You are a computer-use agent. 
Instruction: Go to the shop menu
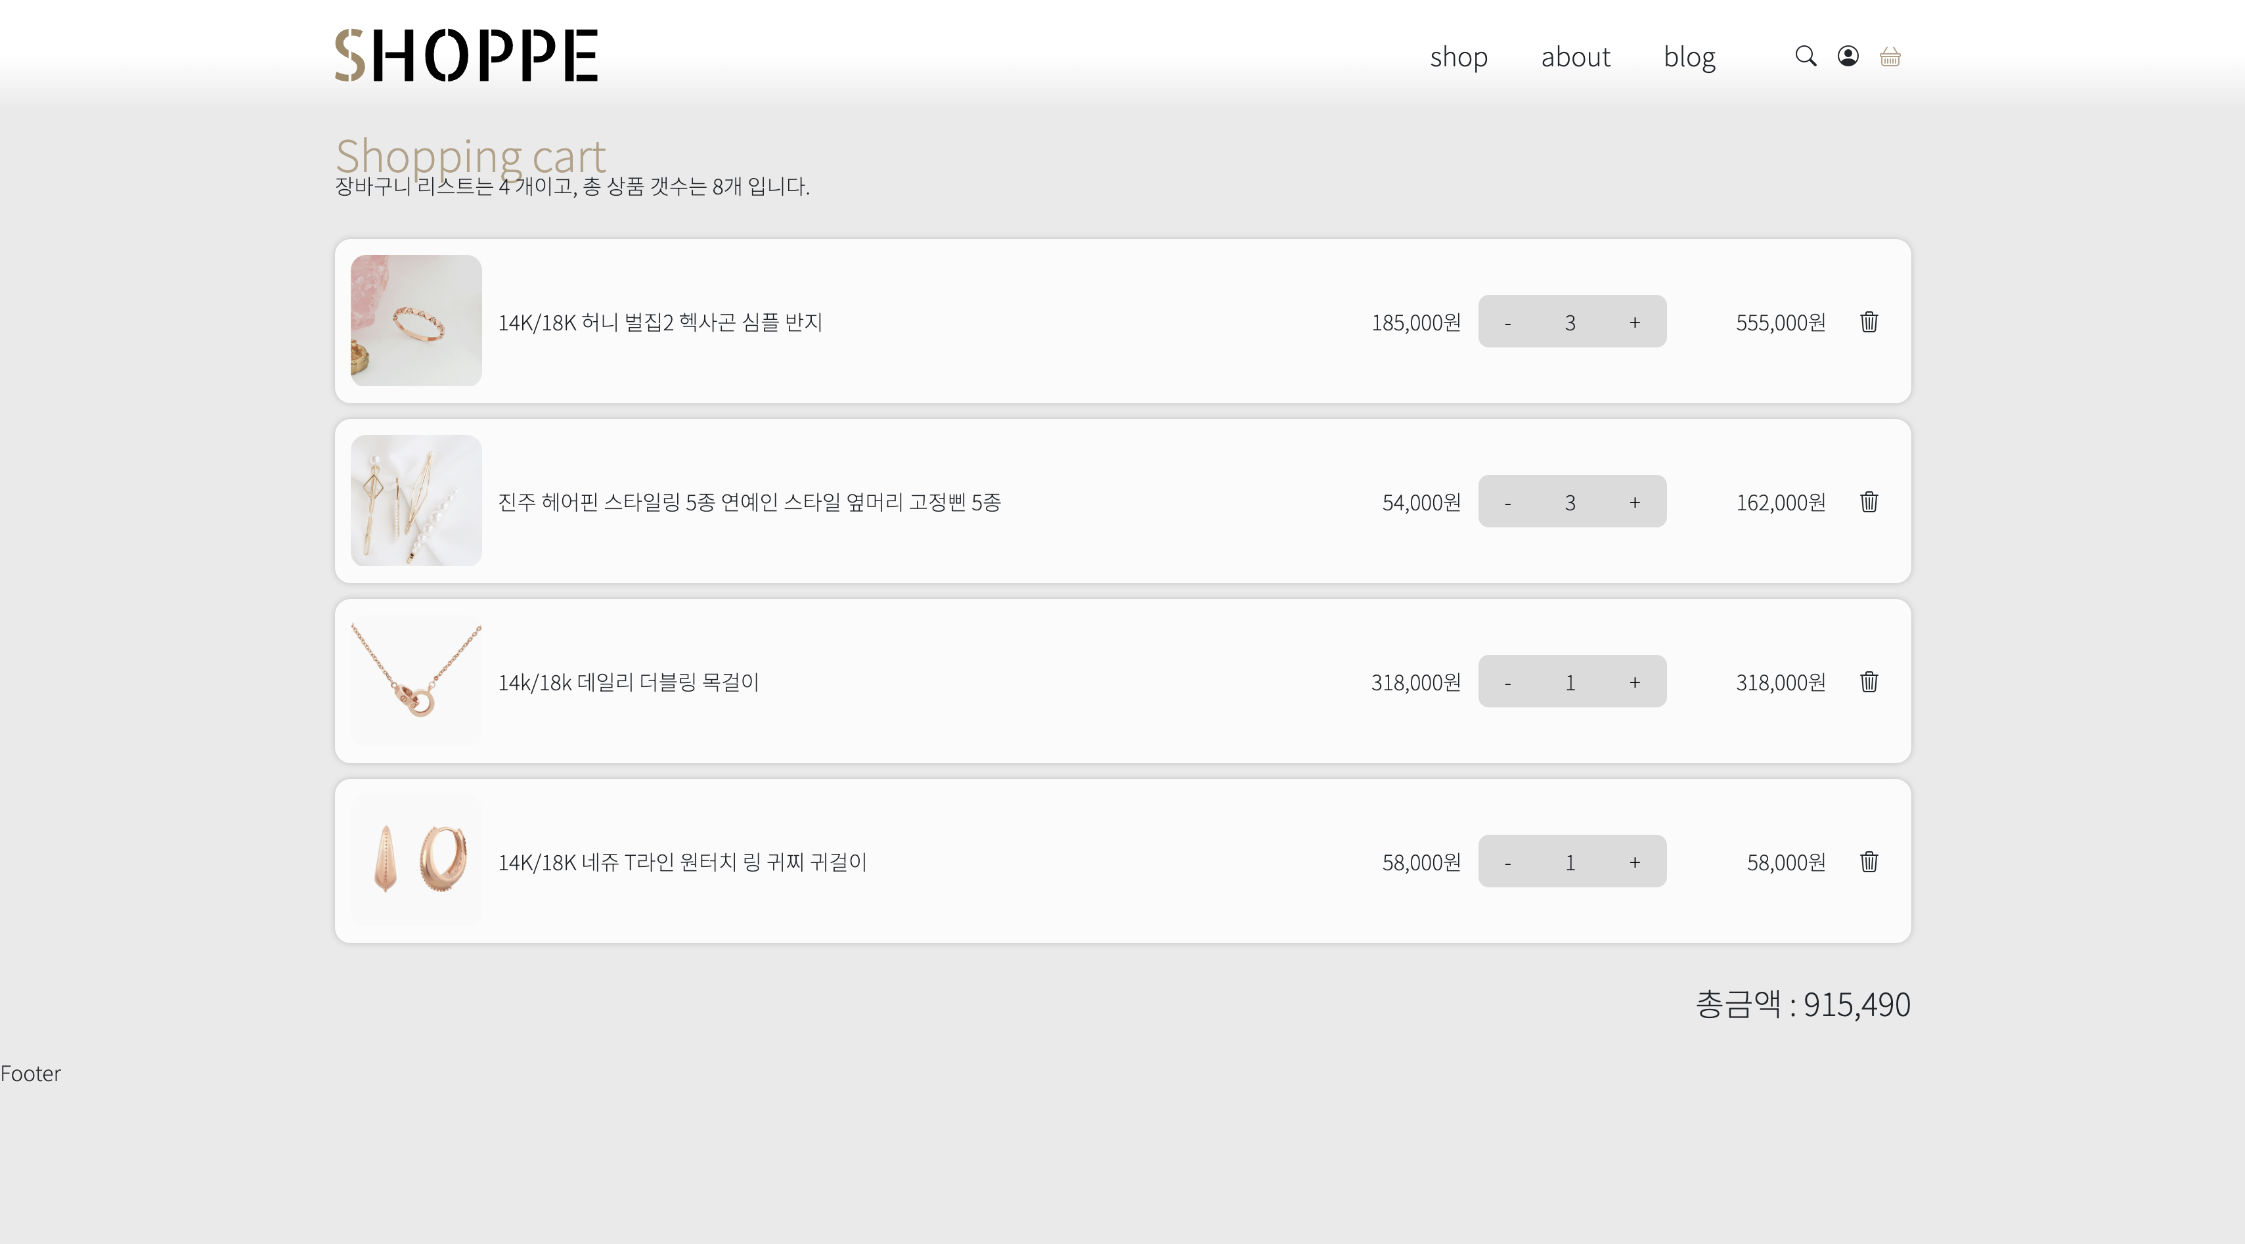(x=1458, y=56)
